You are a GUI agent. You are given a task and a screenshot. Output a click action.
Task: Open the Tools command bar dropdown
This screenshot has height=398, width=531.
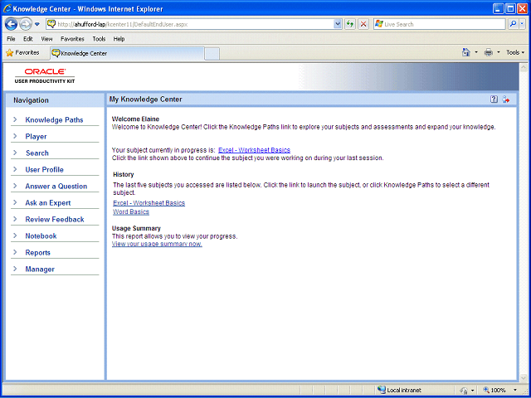click(x=515, y=52)
